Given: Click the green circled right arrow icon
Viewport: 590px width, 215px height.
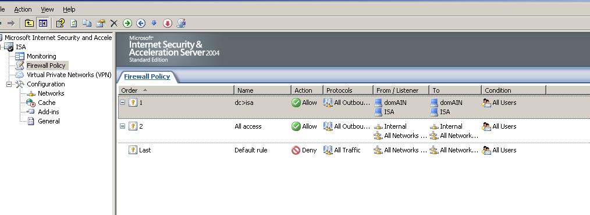Looking at the screenshot, I should click(127, 23).
